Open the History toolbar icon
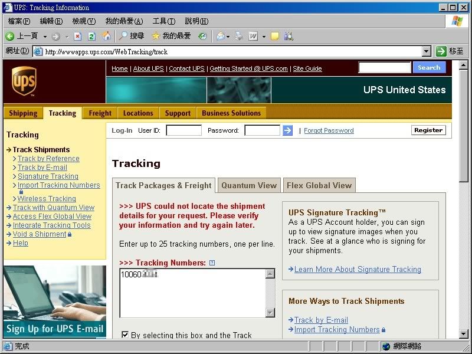The width and height of the screenshot is (472, 354). [202, 37]
